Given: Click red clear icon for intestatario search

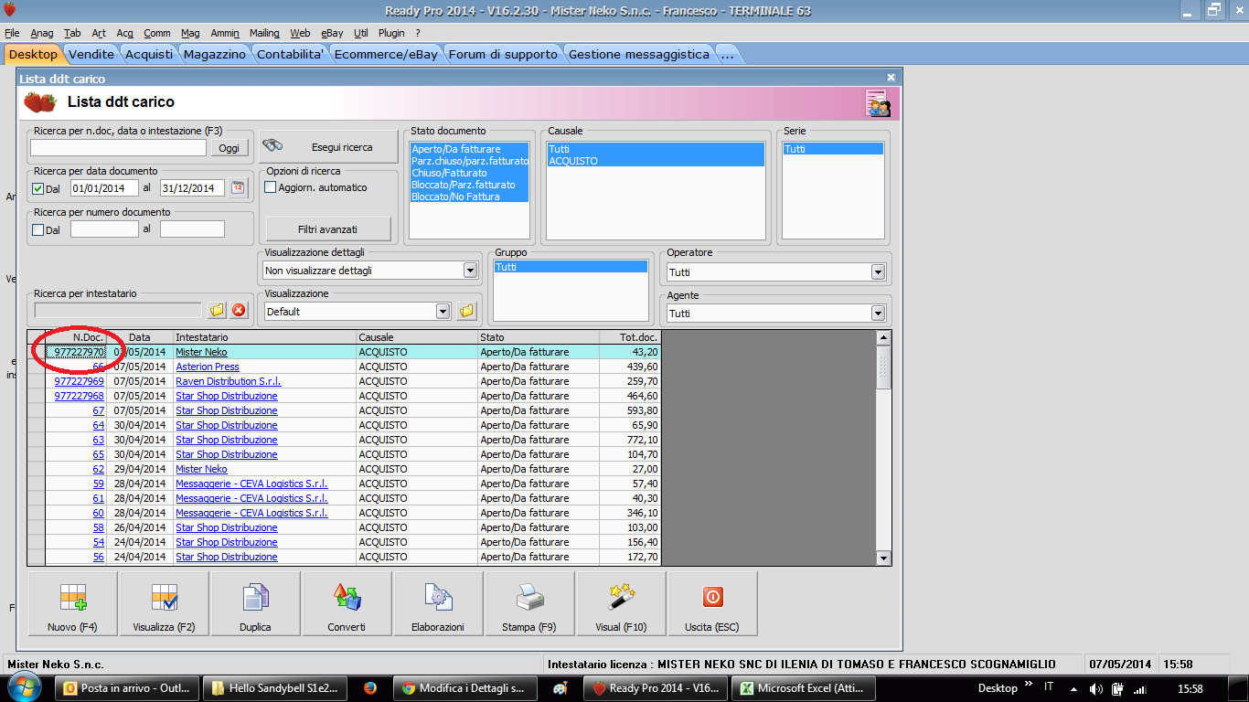Looking at the screenshot, I should point(239,310).
